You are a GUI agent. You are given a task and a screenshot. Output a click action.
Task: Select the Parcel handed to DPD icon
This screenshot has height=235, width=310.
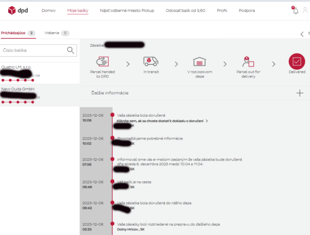pyautogui.click(x=103, y=62)
